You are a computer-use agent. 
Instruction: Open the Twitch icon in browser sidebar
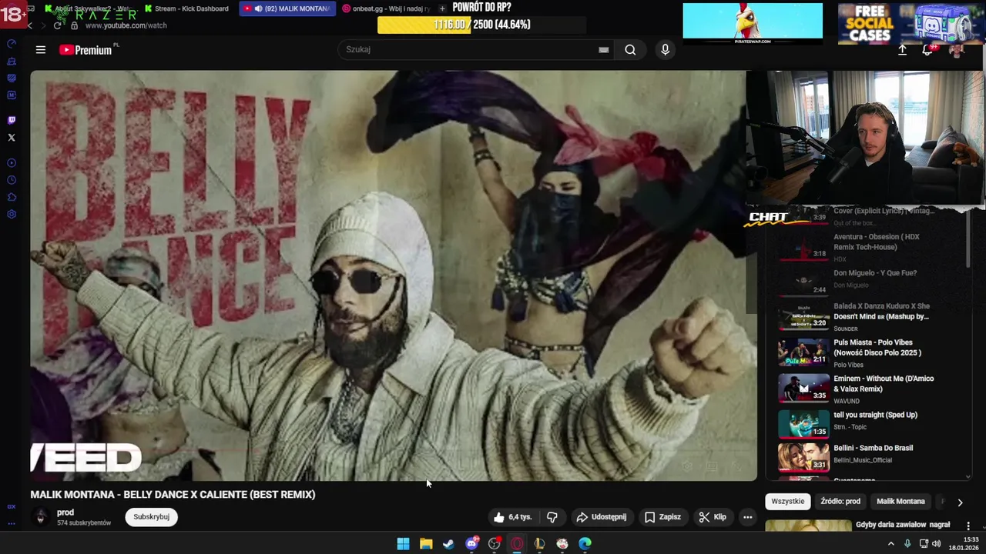tap(11, 120)
